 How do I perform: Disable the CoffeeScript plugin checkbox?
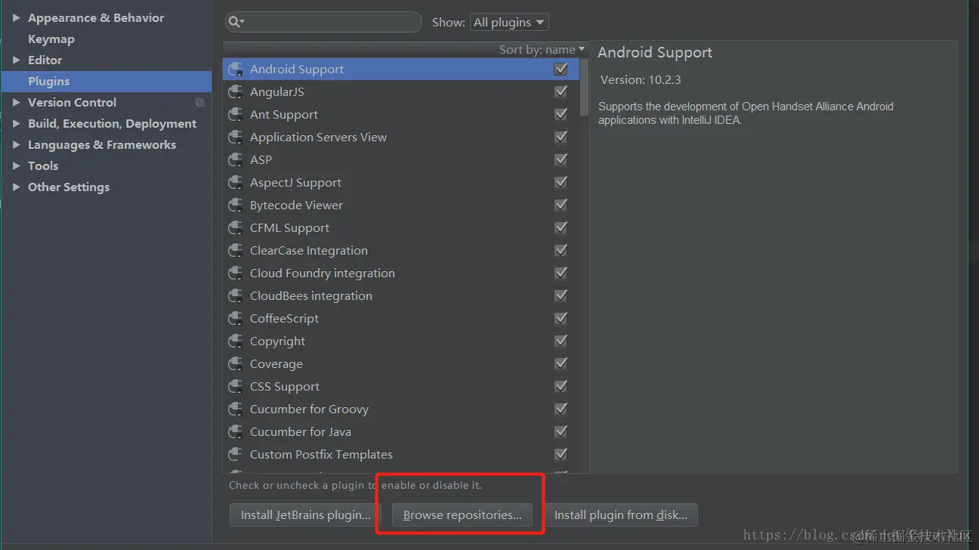561,318
